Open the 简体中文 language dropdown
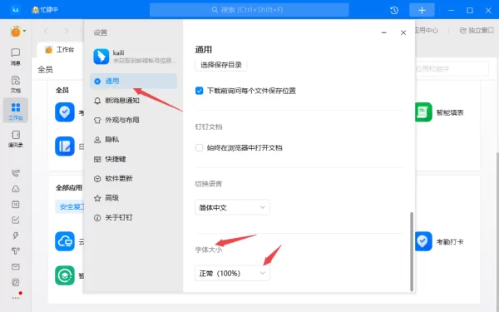The width and height of the screenshot is (499, 312). [232, 207]
